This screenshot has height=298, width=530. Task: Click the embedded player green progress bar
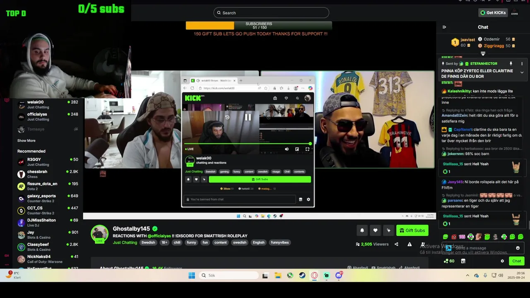[248, 144]
